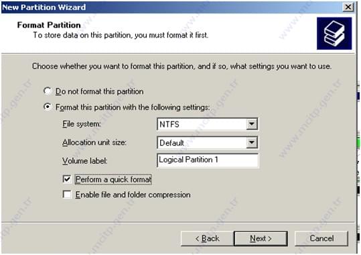This screenshot has height=255, width=361.
Task: Click the Volume label caption text
Action: coord(84,160)
